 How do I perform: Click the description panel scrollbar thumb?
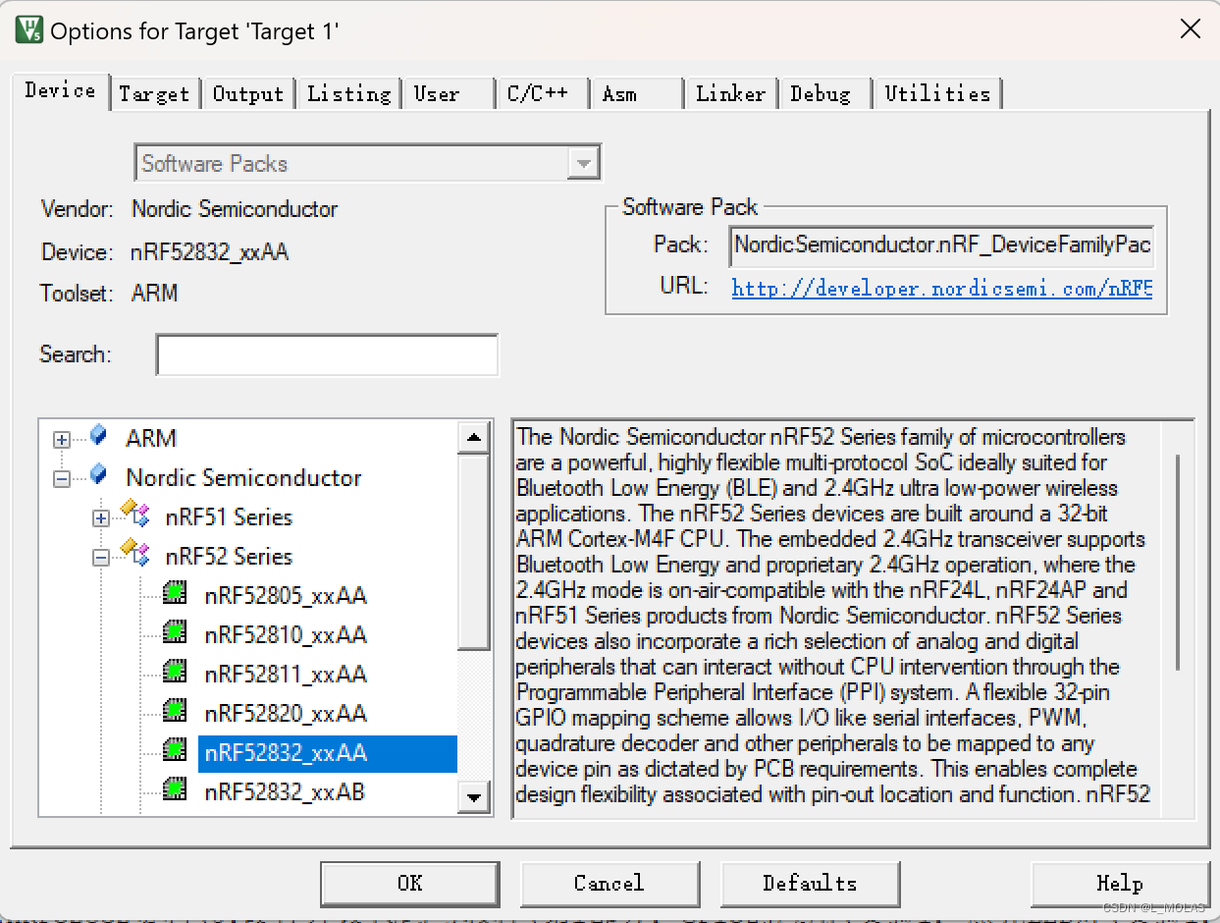(x=1178, y=563)
